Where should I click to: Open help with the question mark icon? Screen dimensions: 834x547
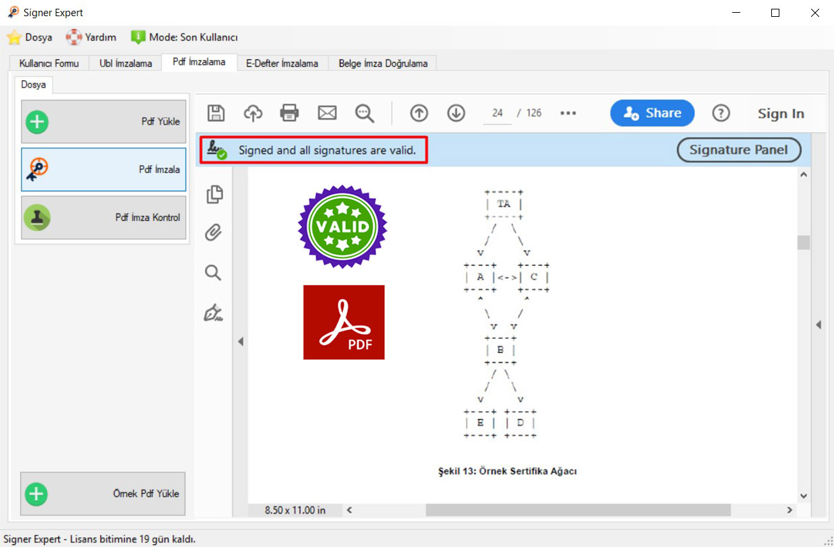coord(721,113)
